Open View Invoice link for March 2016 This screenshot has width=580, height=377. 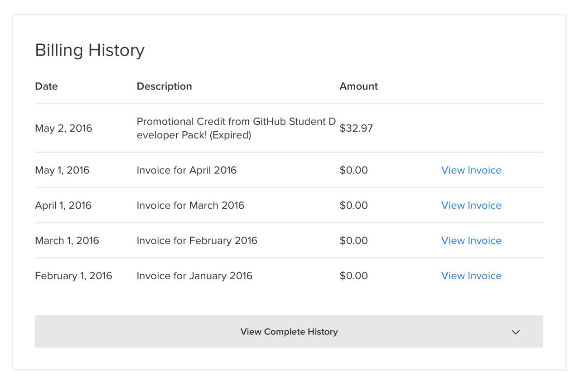[471, 205]
